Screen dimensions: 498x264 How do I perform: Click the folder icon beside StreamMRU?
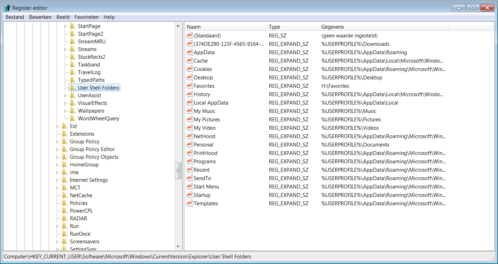pyautogui.click(x=72, y=42)
